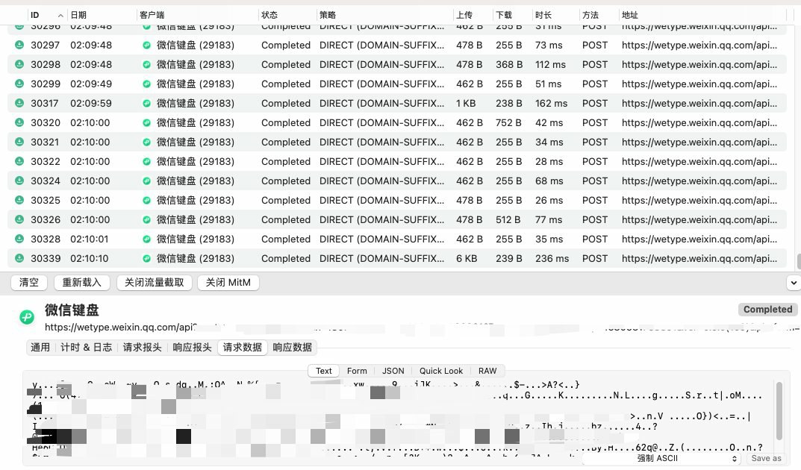Click the 236 ms duration in row 30339
Image resolution: width=801 pixels, height=470 pixels.
[552, 258]
